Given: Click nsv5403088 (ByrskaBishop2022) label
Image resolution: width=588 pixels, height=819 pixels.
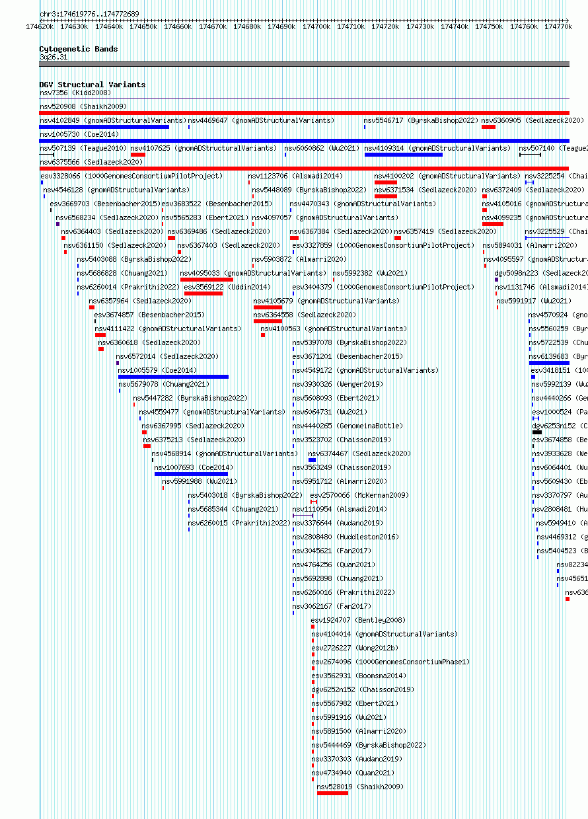Looking at the screenshot, I should coord(134,259).
